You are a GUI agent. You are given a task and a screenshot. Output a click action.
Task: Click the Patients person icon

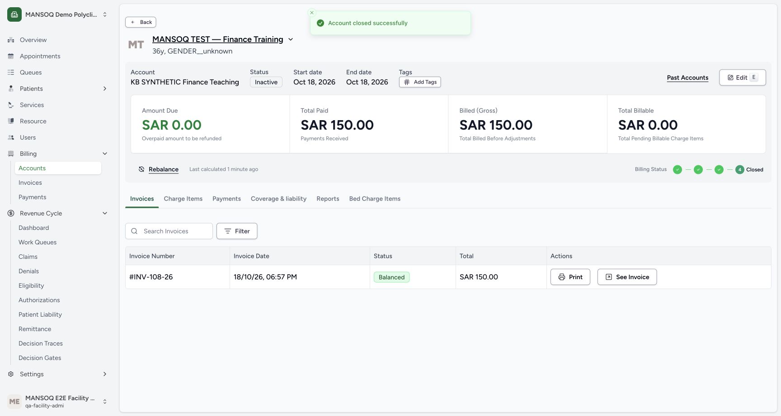click(x=11, y=89)
